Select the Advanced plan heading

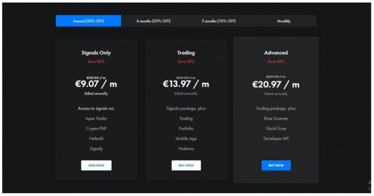tap(276, 53)
